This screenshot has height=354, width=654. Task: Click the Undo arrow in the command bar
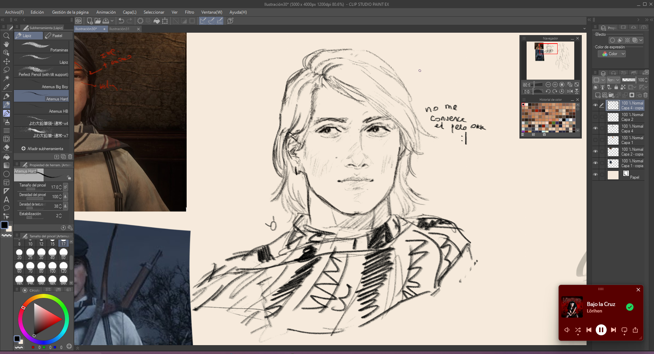(x=121, y=21)
